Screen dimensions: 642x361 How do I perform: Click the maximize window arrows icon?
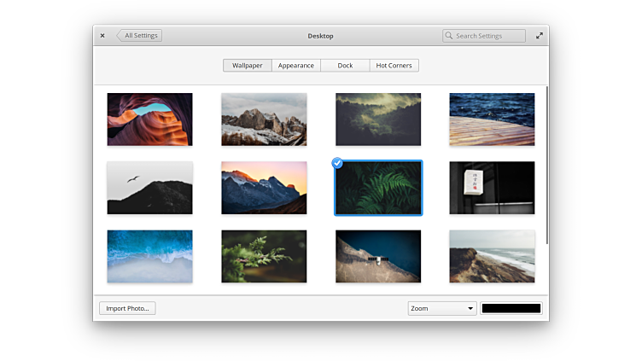(x=539, y=36)
